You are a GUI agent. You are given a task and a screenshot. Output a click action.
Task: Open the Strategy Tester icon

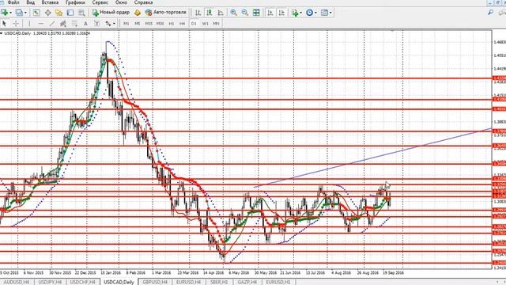coord(81,13)
